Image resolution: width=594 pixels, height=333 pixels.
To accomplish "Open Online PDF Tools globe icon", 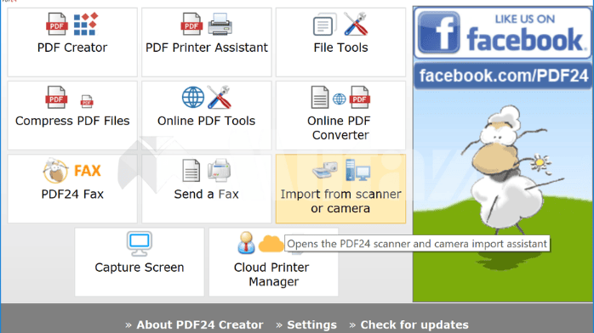I will (193, 97).
